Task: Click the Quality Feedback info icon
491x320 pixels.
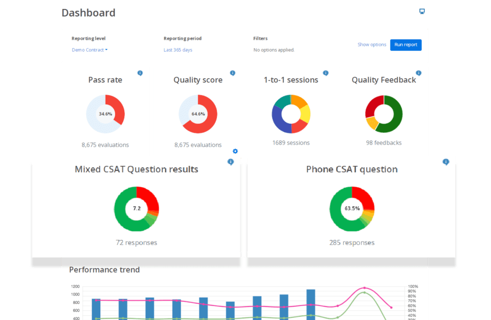Action: [x=418, y=73]
